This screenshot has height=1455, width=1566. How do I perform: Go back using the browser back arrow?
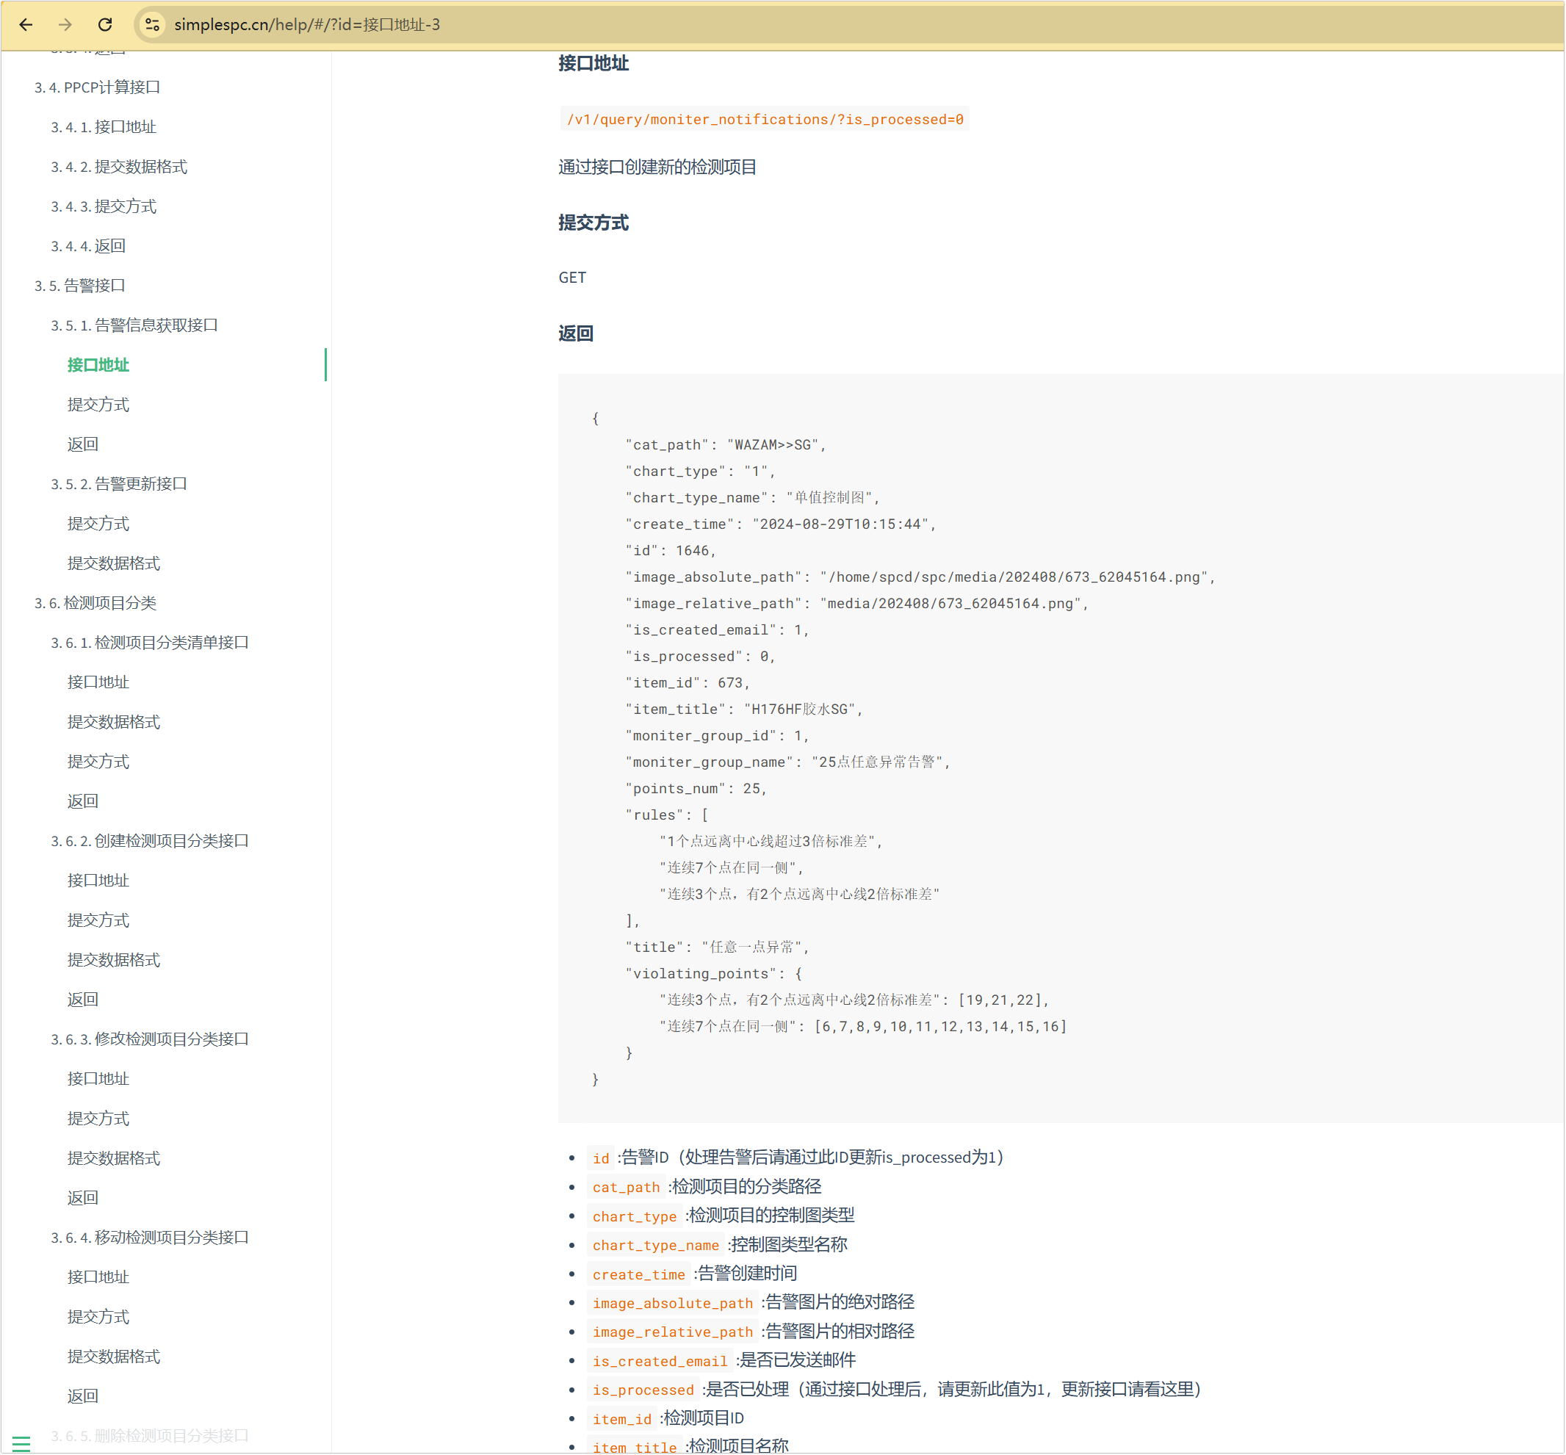pyautogui.click(x=26, y=24)
